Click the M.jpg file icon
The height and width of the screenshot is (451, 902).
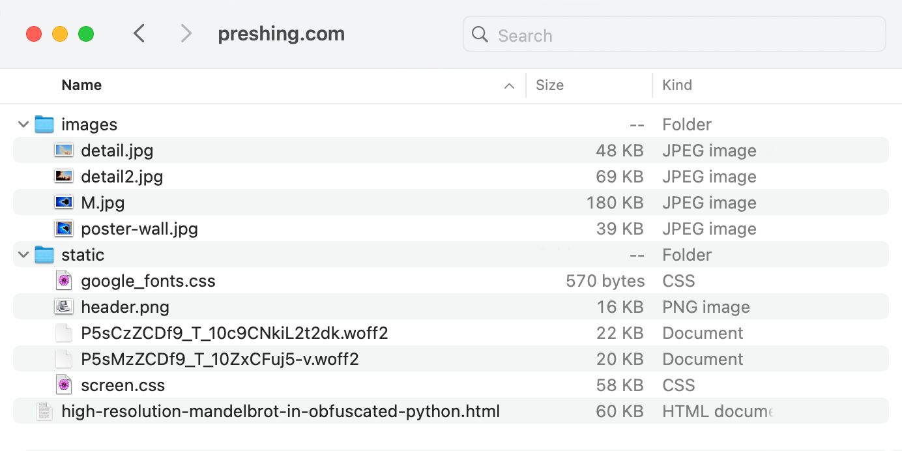click(64, 203)
